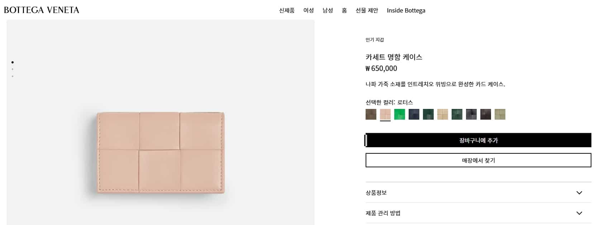Click the pink card case product image
Viewport: 595px width, 225px height.
161,153
